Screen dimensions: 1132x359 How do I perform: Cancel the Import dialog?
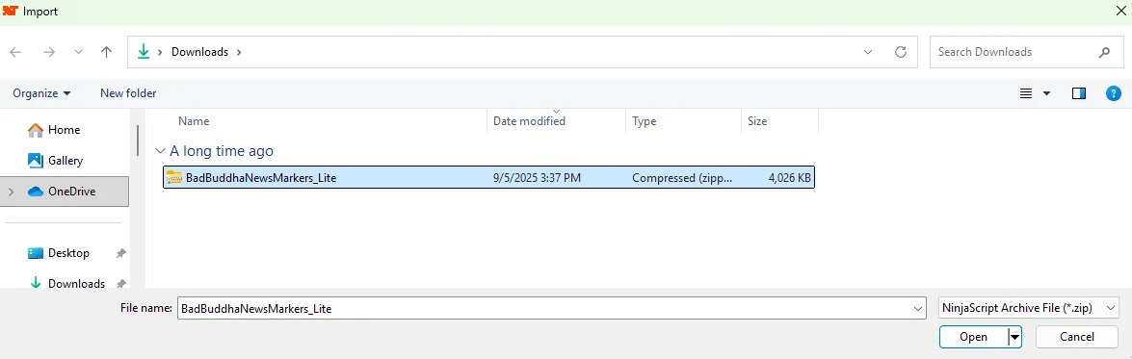[x=1077, y=337]
